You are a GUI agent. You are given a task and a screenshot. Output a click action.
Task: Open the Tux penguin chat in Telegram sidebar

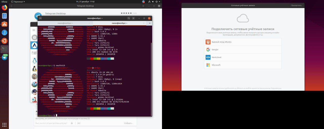coord(34,69)
